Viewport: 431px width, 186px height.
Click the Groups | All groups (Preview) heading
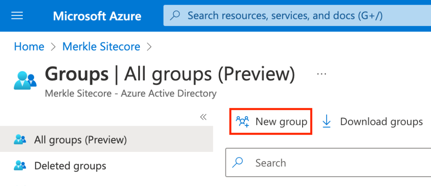(x=170, y=74)
